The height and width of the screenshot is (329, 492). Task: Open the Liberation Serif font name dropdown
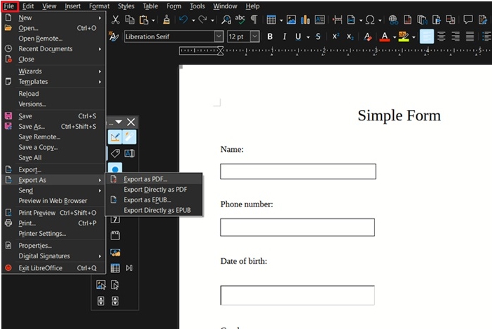(x=219, y=36)
